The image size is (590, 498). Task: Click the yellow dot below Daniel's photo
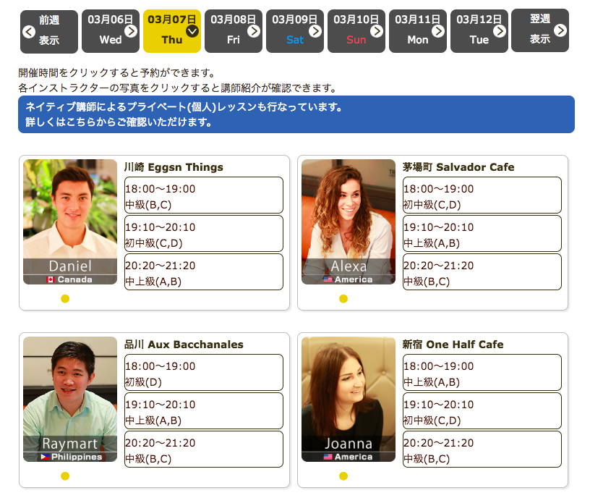pyautogui.click(x=65, y=299)
